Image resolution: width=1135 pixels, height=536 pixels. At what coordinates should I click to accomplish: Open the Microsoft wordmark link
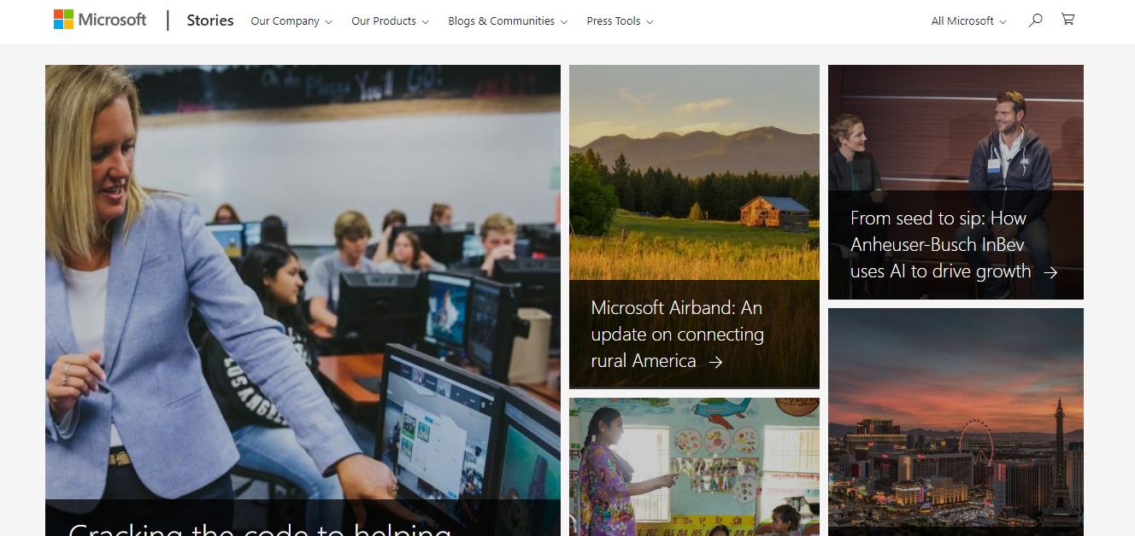click(x=113, y=20)
